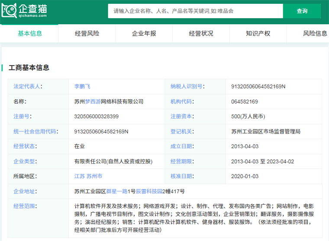This screenshot has height=241, width=329.
Task: Click the 纳税人识别号 label
Action: pyautogui.click(x=187, y=86)
